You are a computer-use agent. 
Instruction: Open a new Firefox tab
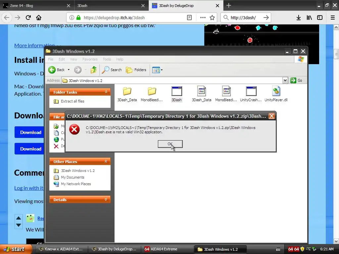229,5
